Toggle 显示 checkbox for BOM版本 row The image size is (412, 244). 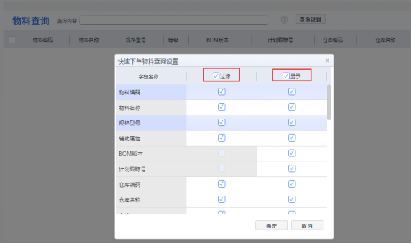click(291, 153)
